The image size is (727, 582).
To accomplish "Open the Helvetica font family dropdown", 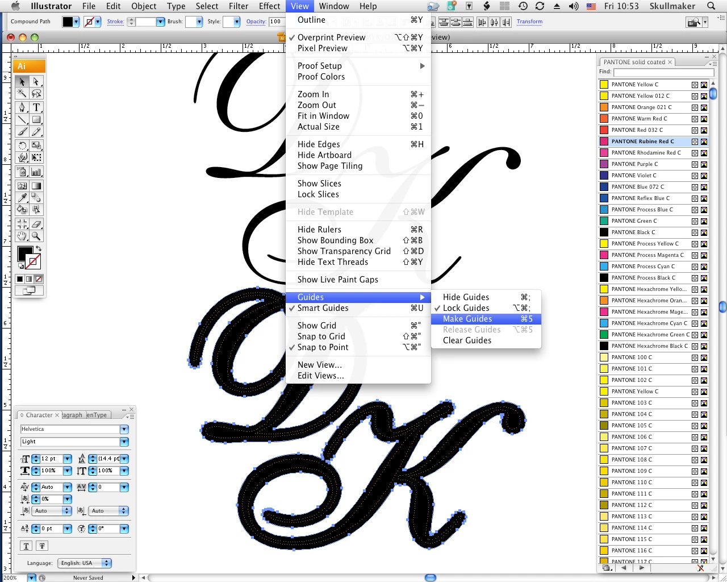I will (124, 429).
